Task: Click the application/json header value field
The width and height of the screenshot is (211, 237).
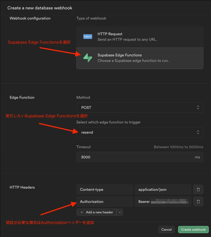Action: pos(163,189)
